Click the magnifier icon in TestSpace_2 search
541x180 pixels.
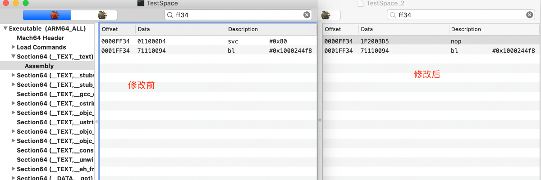[393, 15]
